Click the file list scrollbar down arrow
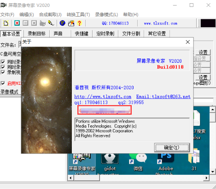Image resolution: width=216 pixels, height=189 pixels. coord(213,171)
